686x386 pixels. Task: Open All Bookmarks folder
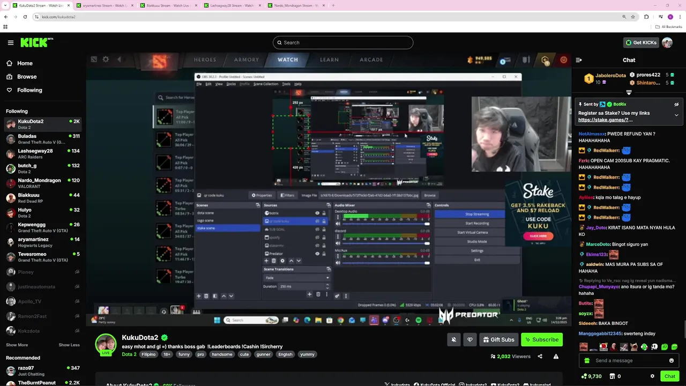(668, 27)
